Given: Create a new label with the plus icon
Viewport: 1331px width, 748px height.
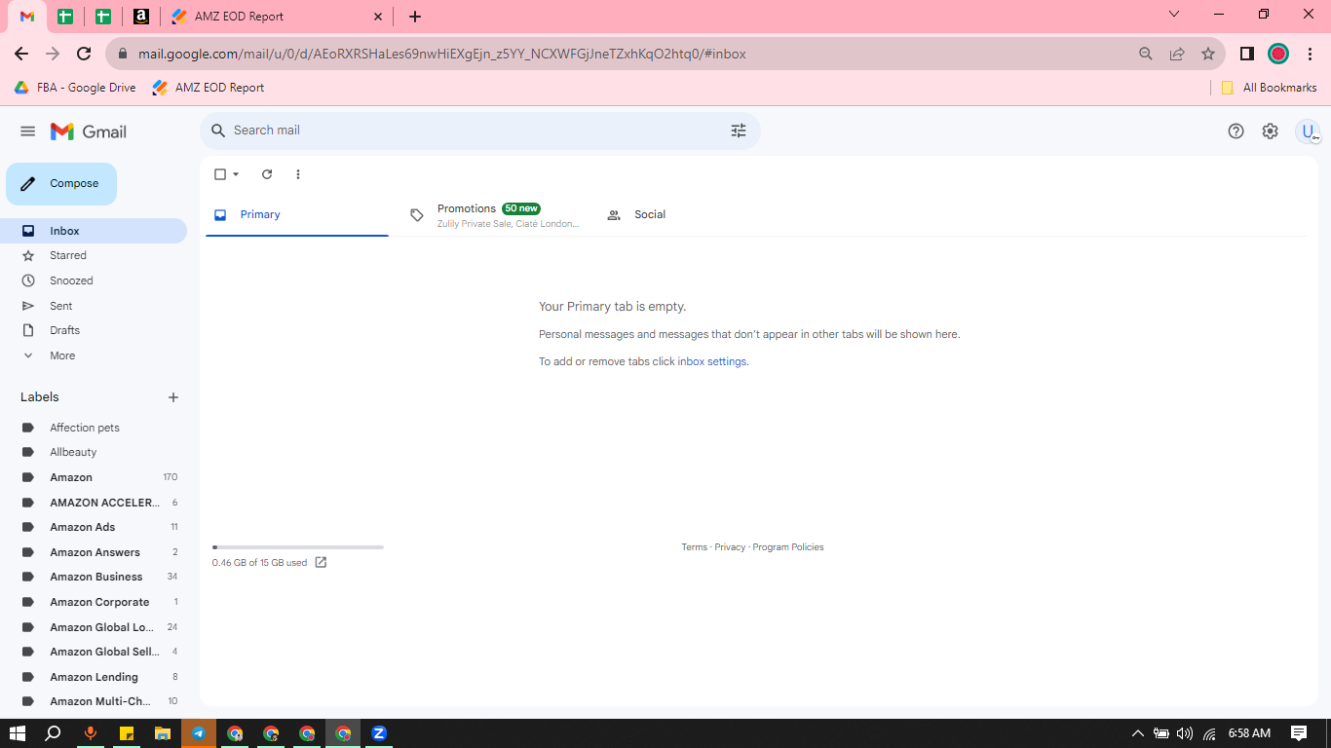Looking at the screenshot, I should coord(173,397).
